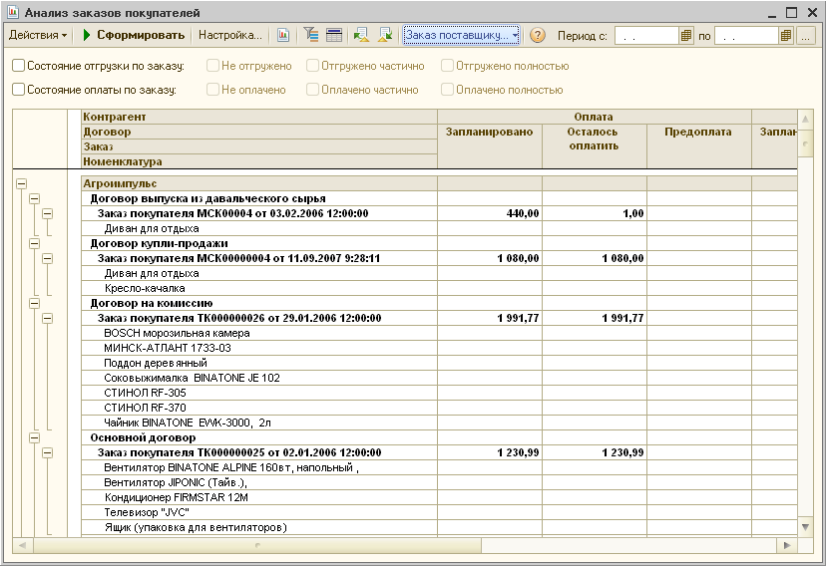Open the Заказ поставщику dropdown
This screenshot has width=826, height=566.
click(x=462, y=35)
